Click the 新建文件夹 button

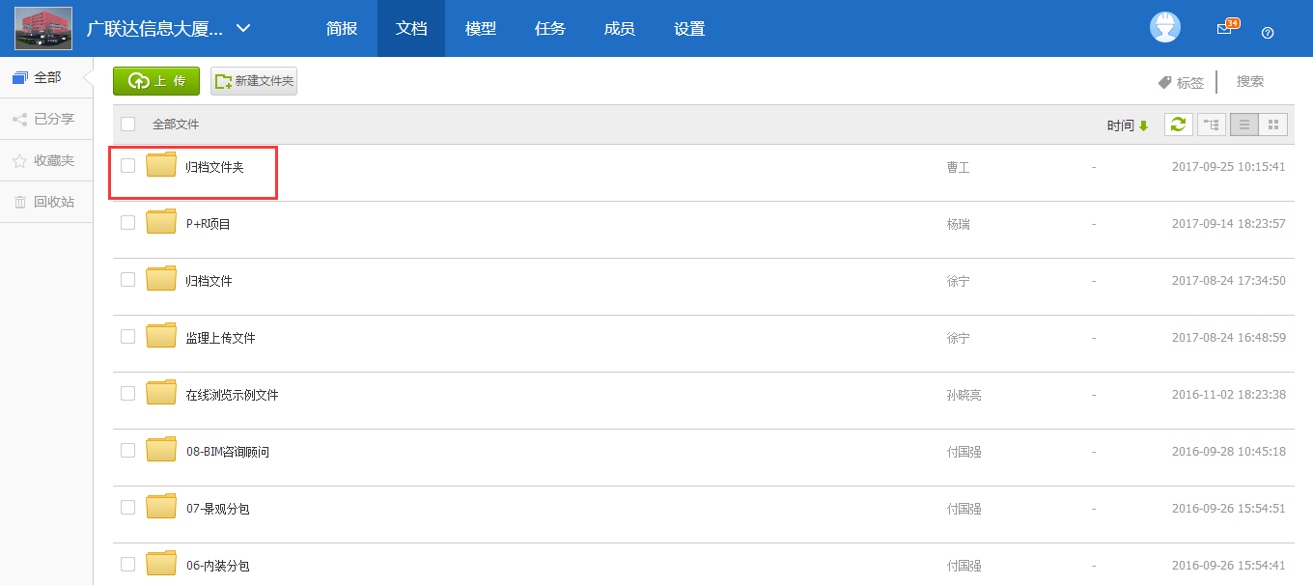[x=253, y=81]
